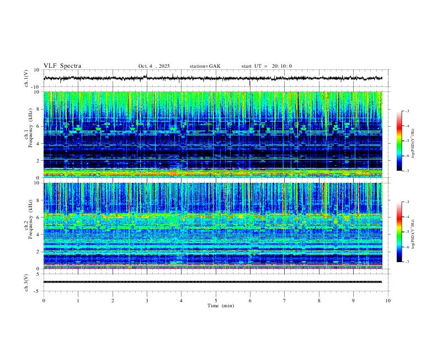Viewport: 437px width, 337px height.
Task: Click the "VLF Spectra" title text
Action: coord(62,66)
